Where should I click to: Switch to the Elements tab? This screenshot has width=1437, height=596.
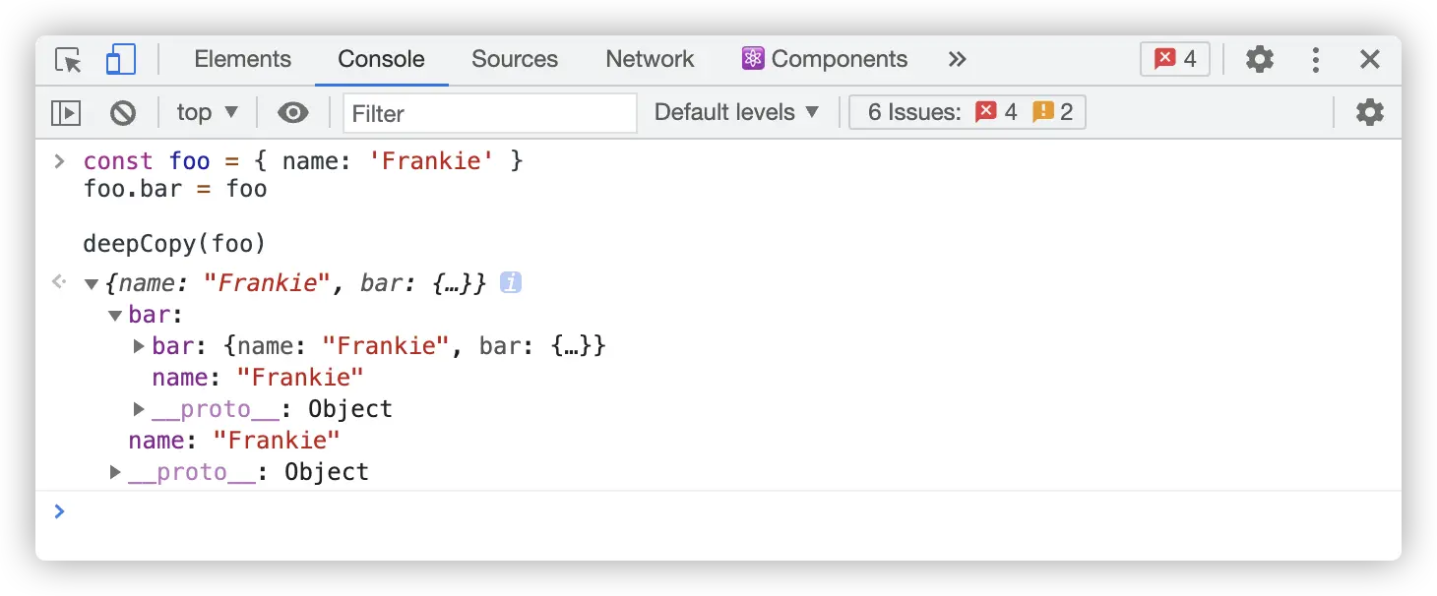point(242,59)
